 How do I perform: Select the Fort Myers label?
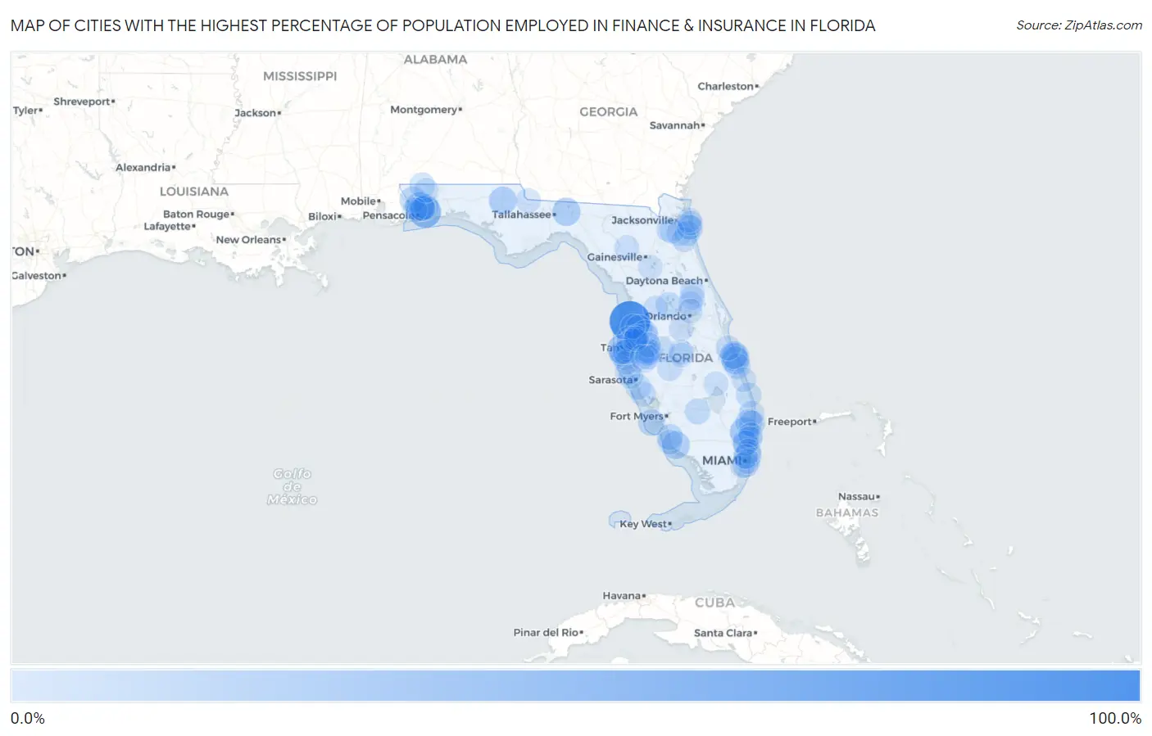click(x=637, y=417)
